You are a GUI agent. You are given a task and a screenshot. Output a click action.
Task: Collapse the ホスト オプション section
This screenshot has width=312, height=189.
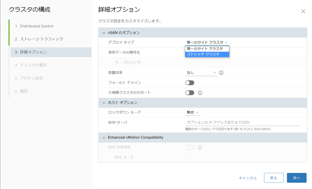tap(103, 102)
